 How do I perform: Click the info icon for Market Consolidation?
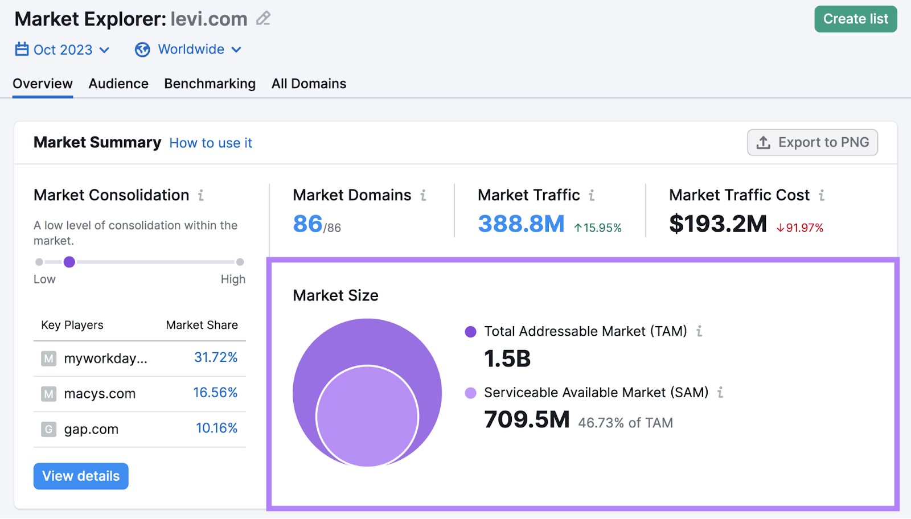(x=200, y=195)
